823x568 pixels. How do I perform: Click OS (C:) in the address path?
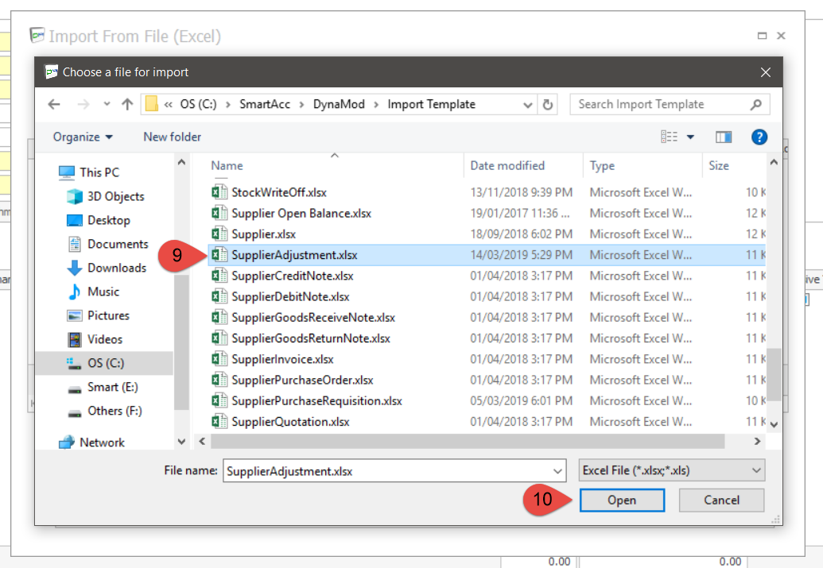(198, 104)
